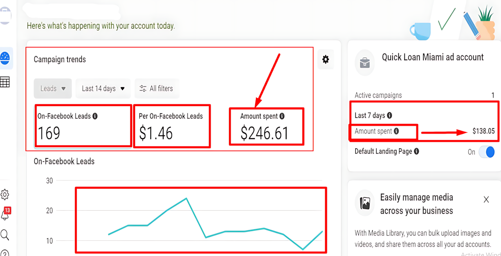Click info icon beside On-Facebook Leads metric
The width and height of the screenshot is (501, 256).
tap(95, 116)
